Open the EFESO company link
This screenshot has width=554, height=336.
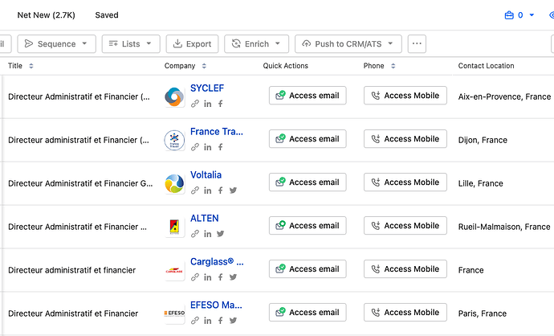pyautogui.click(x=216, y=305)
